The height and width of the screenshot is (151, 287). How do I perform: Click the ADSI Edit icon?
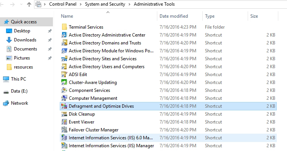click(x=64, y=75)
